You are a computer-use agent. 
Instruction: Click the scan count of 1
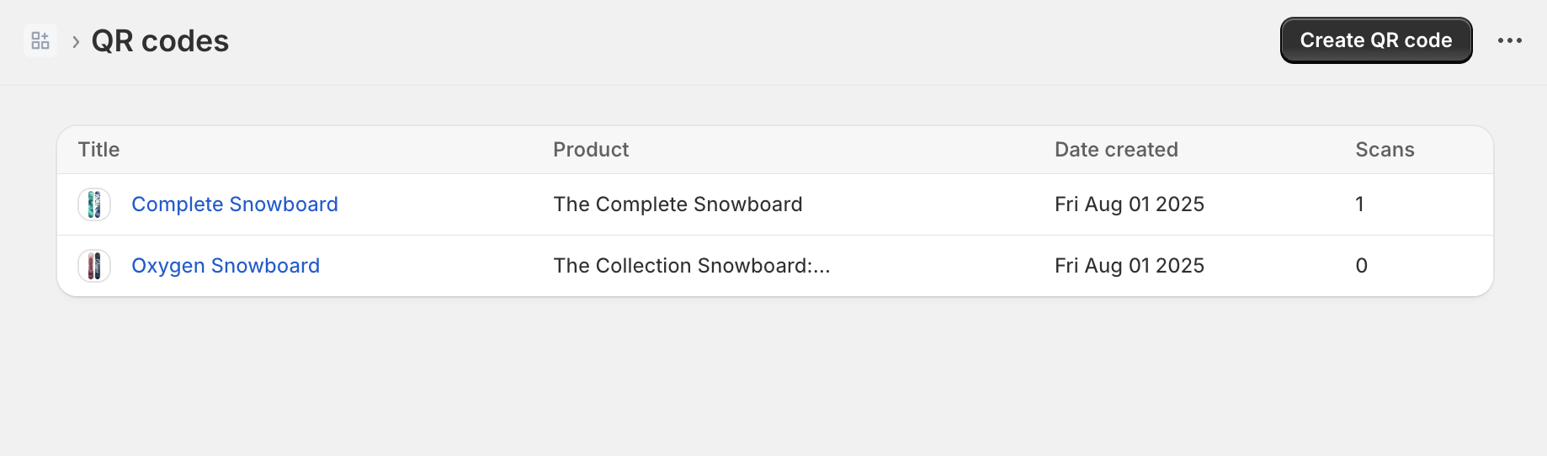click(1359, 204)
